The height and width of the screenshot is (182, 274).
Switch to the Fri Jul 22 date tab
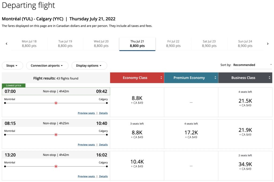pos(173,44)
